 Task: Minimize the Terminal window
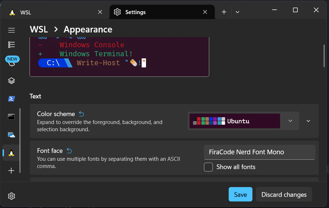[x=274, y=10]
